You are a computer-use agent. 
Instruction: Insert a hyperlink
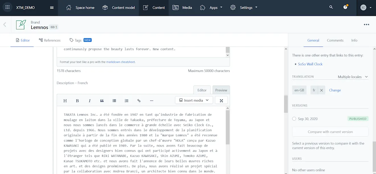pyautogui.click(x=139, y=100)
